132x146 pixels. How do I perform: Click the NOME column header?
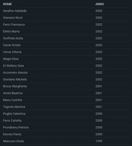7,4
